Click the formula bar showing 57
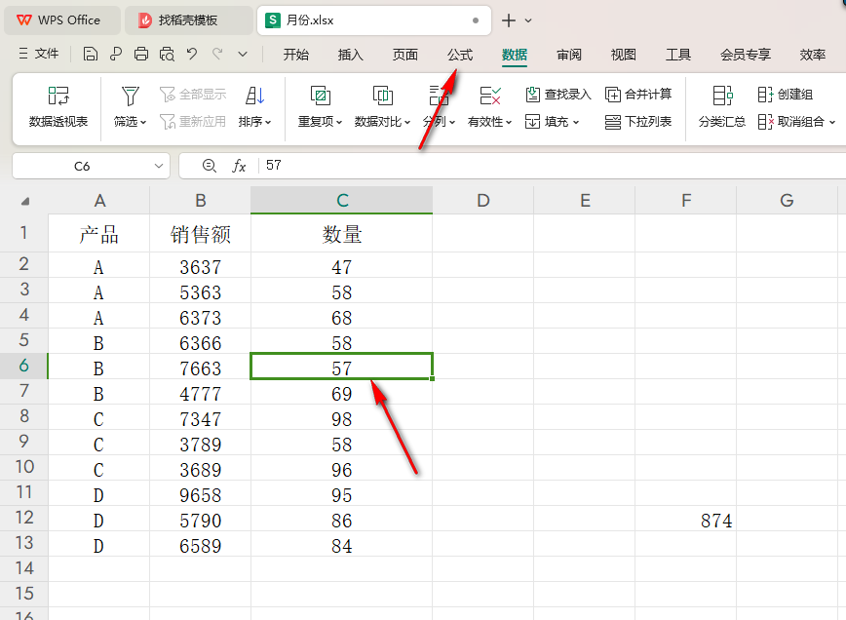The width and height of the screenshot is (846, 620). pyautogui.click(x=551, y=166)
